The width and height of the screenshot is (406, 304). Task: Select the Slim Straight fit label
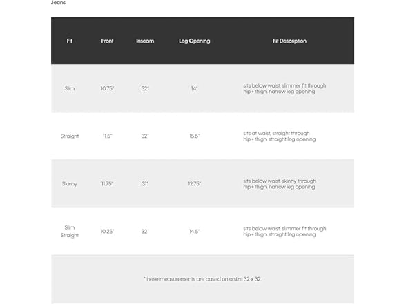point(69,232)
